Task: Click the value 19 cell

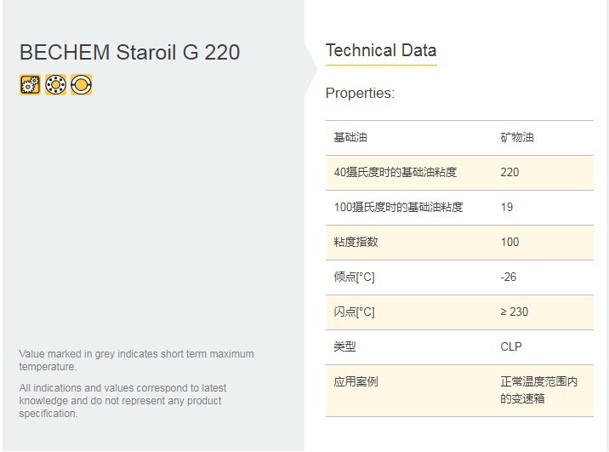Action: [507, 207]
